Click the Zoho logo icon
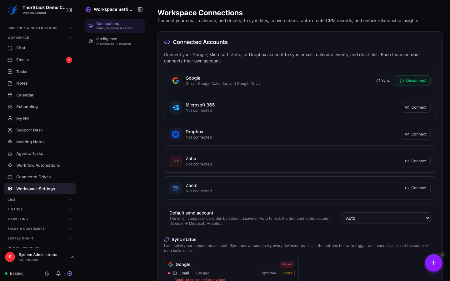450x281 pixels. click(176, 161)
